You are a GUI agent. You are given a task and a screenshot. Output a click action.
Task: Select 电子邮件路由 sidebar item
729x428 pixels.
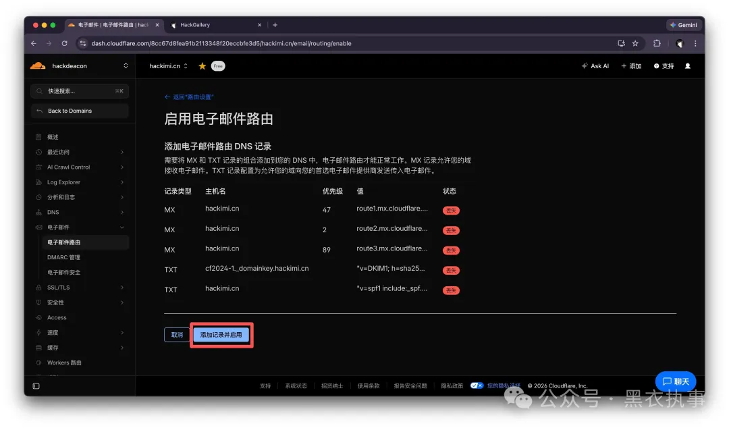click(x=84, y=242)
